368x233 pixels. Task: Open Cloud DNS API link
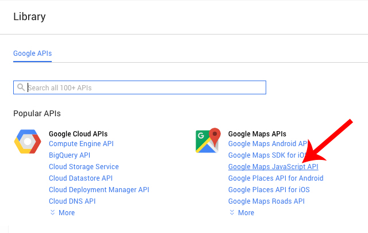coord(72,201)
